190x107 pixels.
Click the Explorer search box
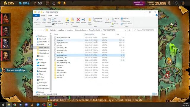pyautogui.click(x=145, y=30)
